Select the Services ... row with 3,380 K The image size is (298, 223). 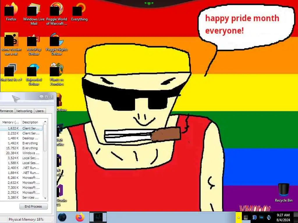coord(21,197)
